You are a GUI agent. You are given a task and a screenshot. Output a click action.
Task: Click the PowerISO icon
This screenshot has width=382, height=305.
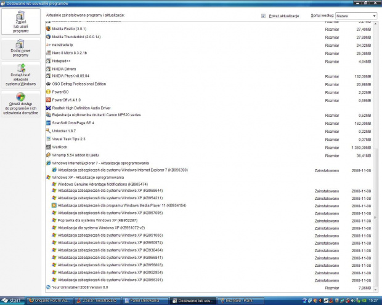[48, 92]
